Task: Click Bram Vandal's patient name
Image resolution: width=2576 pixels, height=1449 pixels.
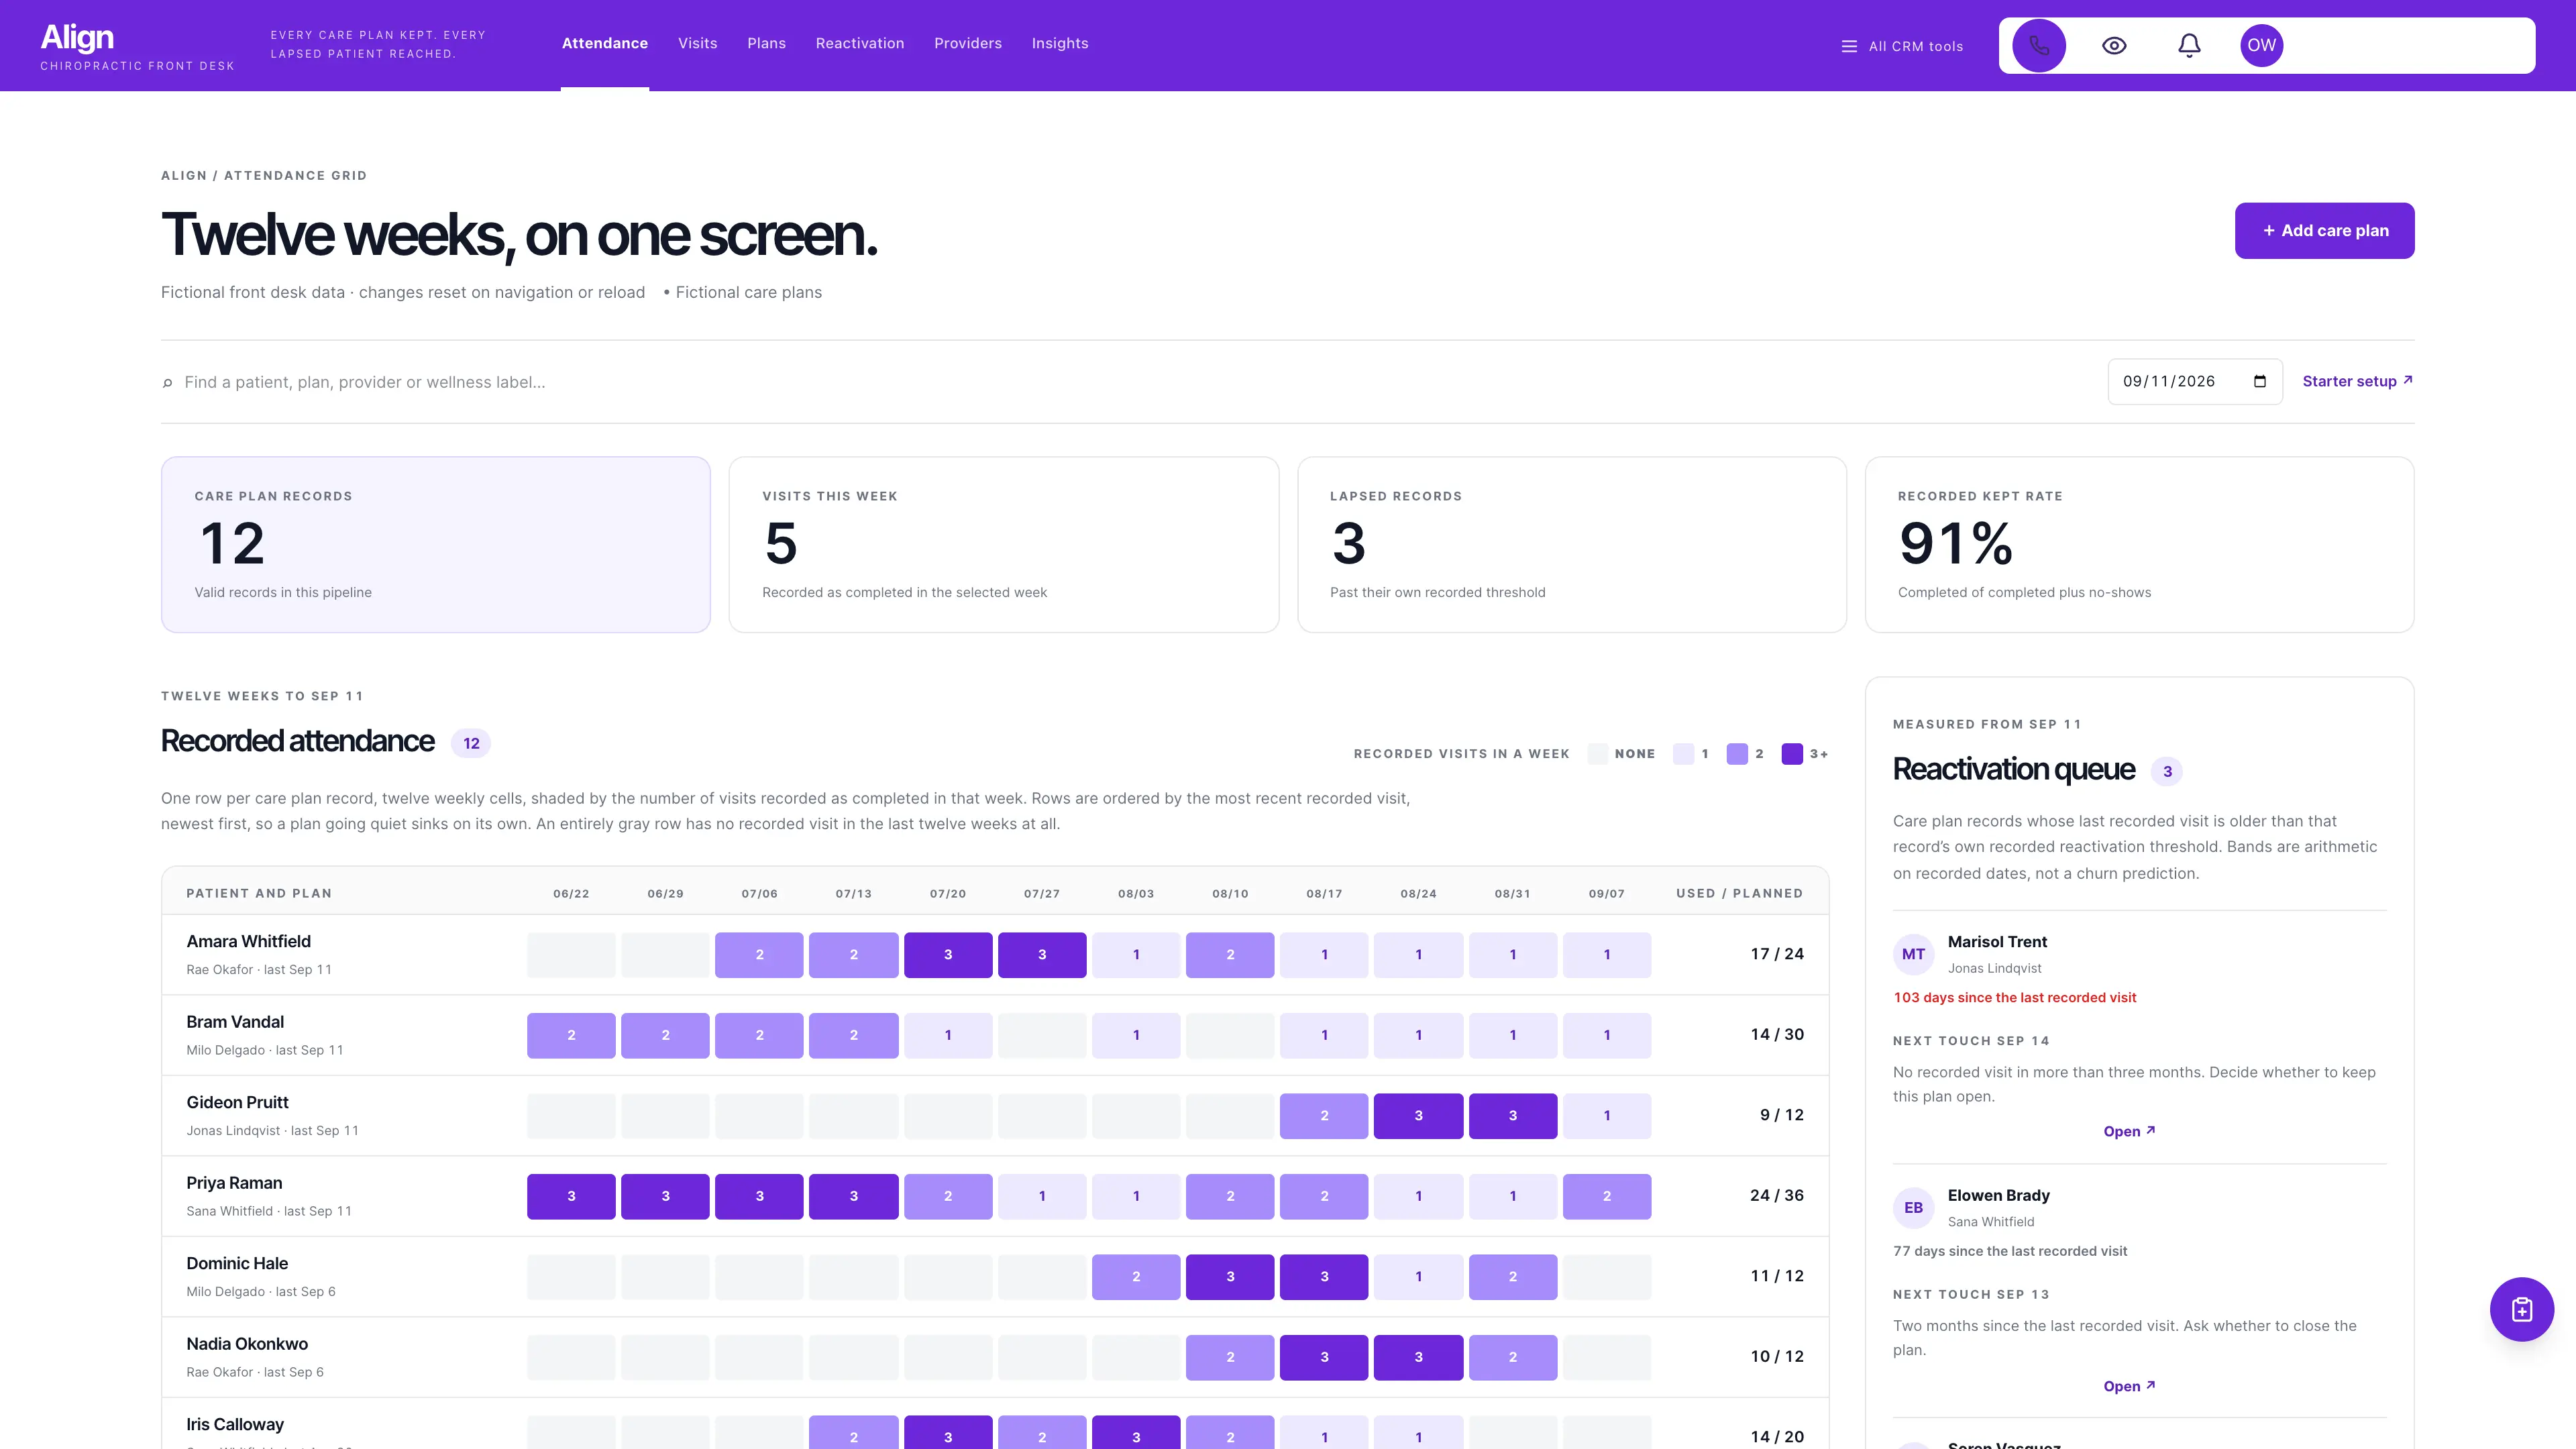Action: tap(235, 1022)
